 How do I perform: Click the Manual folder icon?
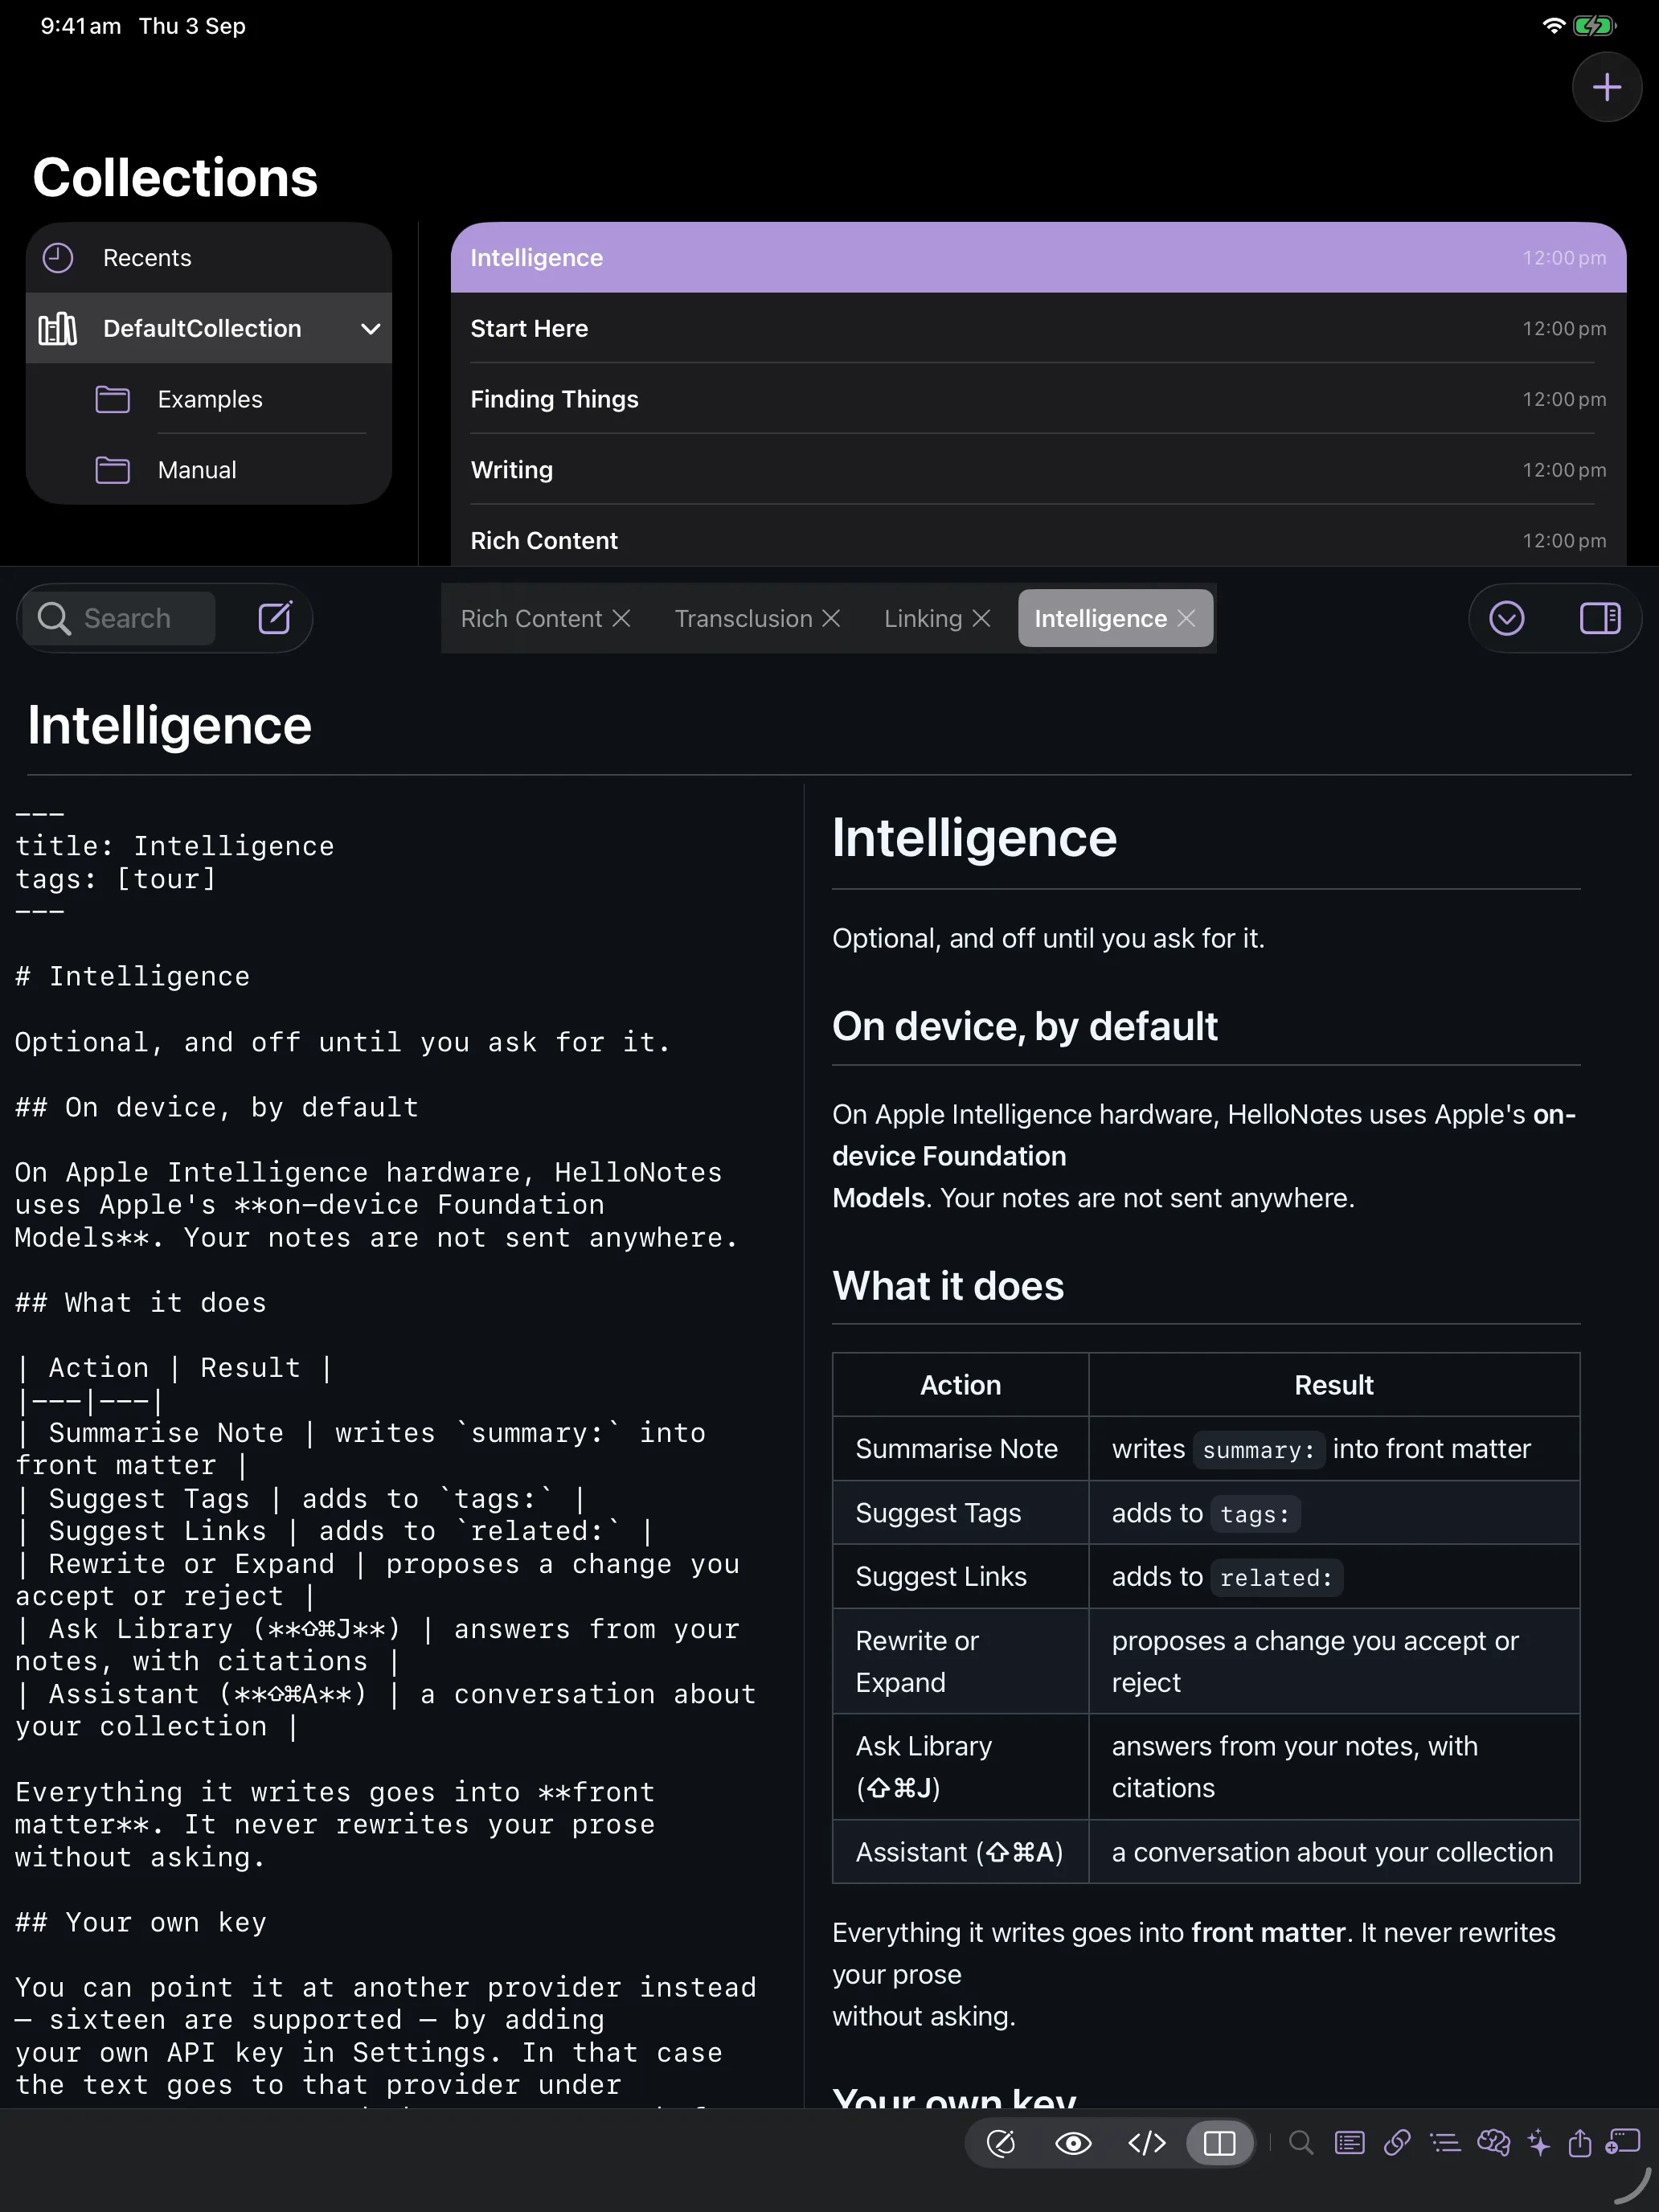click(112, 470)
